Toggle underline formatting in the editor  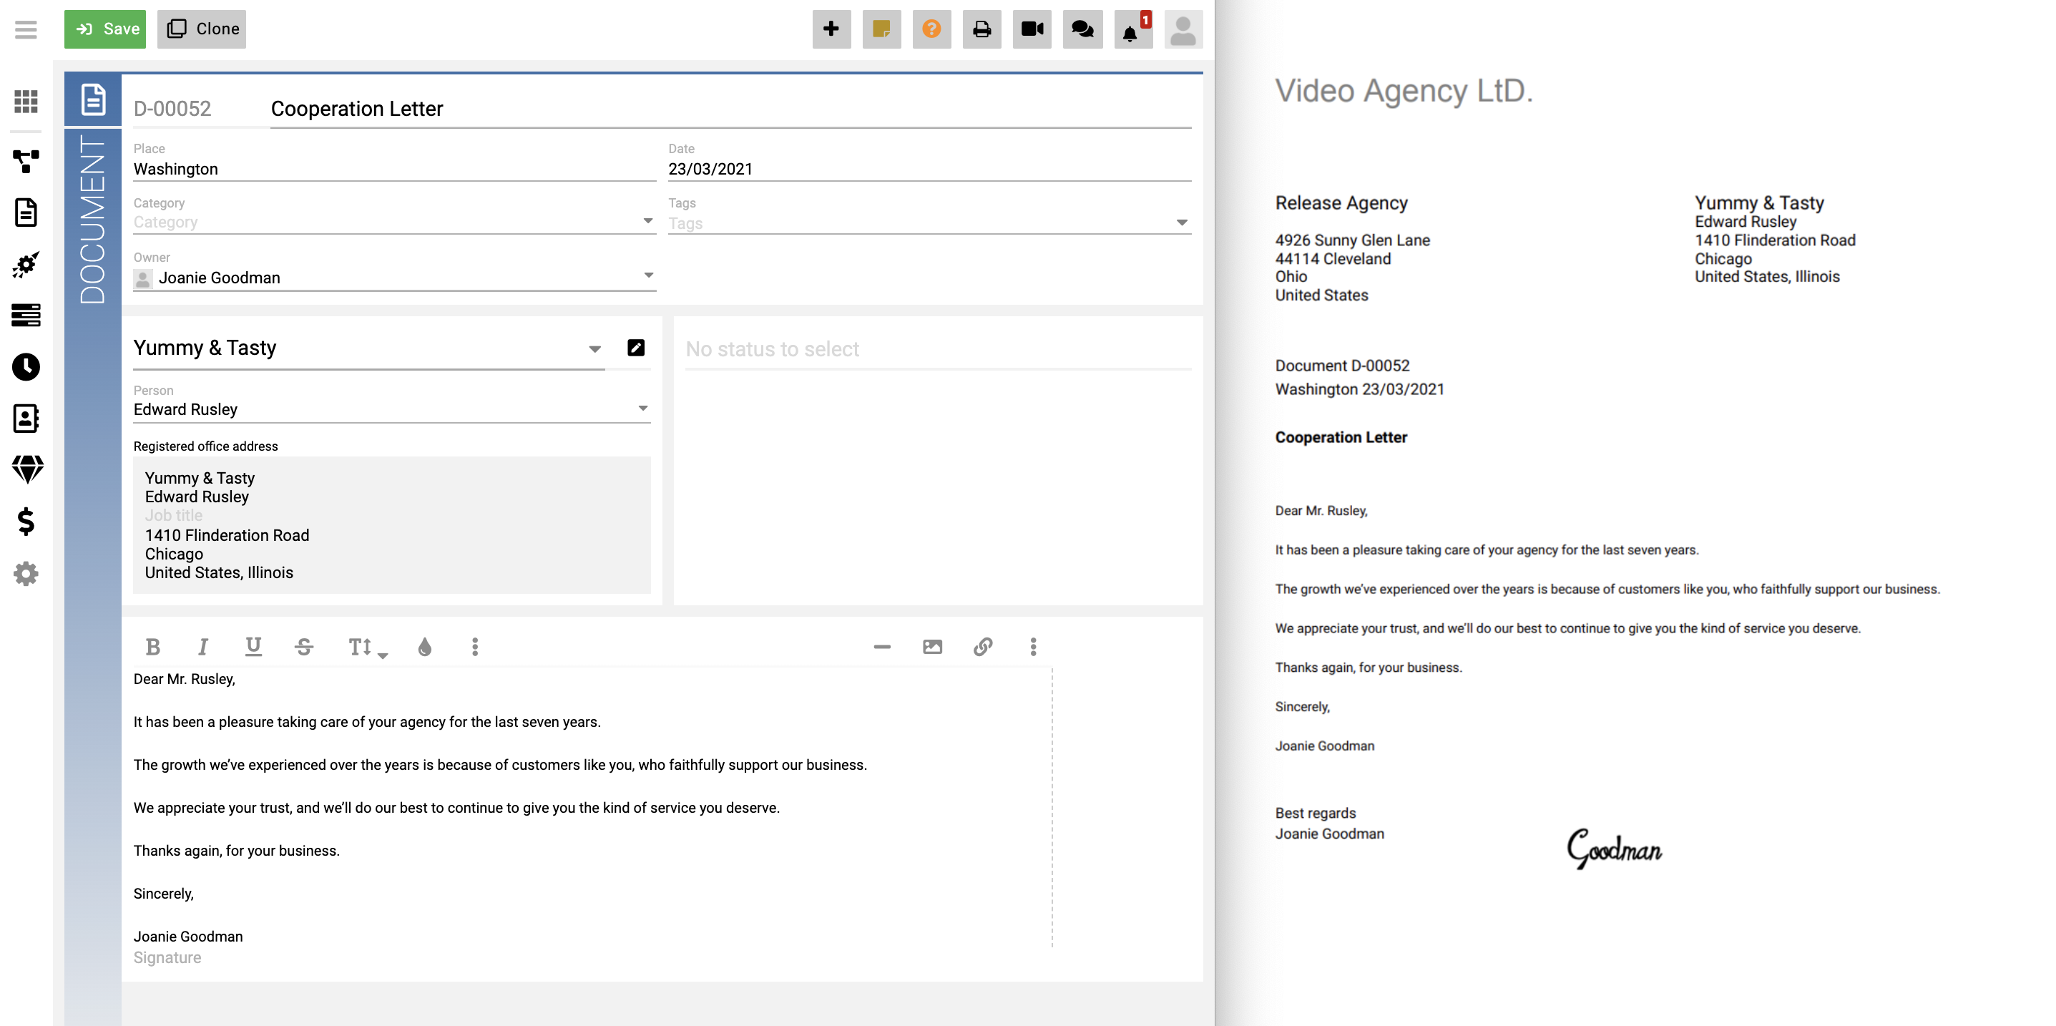coord(253,647)
